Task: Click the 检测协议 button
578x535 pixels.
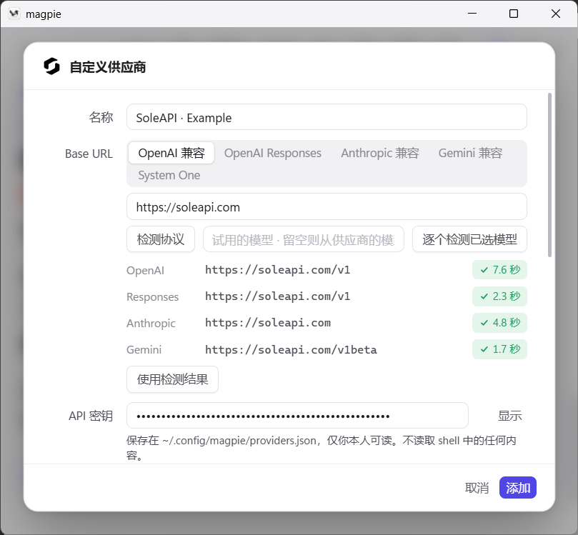Action: [x=161, y=239]
